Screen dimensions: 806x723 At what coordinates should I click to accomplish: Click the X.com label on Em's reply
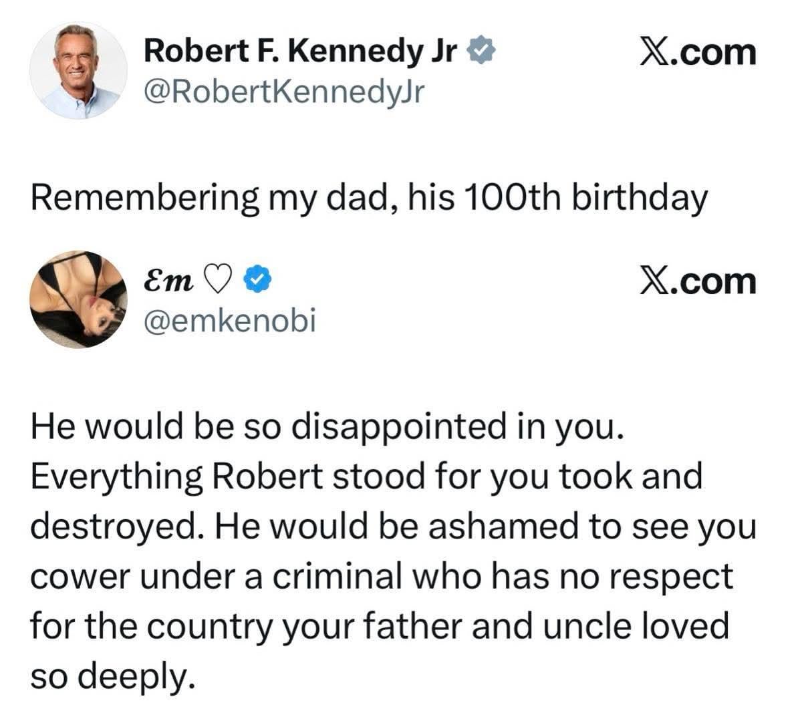click(x=696, y=281)
